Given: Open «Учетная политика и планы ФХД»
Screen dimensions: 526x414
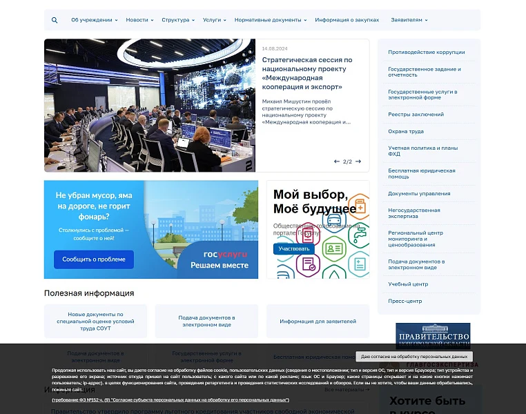Looking at the screenshot, I should click(422, 151).
